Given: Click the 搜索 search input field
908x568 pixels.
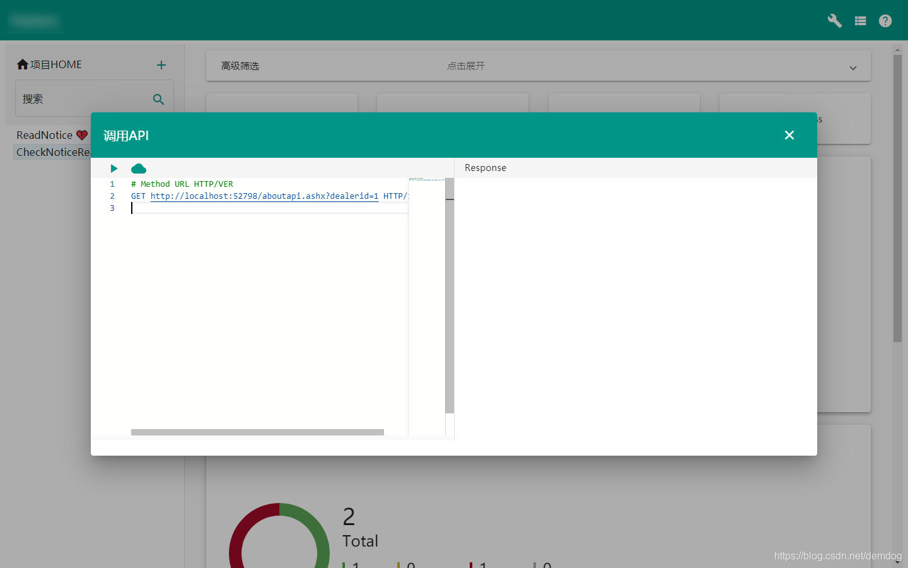Looking at the screenshot, I should [x=95, y=98].
